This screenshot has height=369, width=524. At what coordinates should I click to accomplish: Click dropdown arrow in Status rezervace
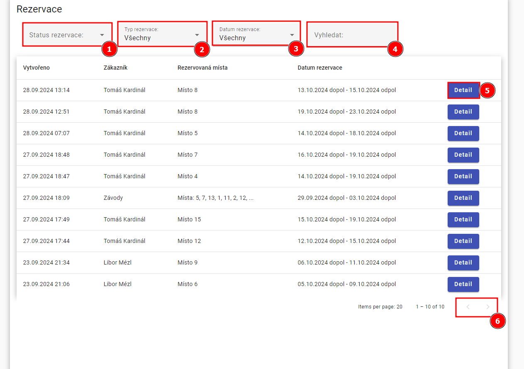(102, 35)
